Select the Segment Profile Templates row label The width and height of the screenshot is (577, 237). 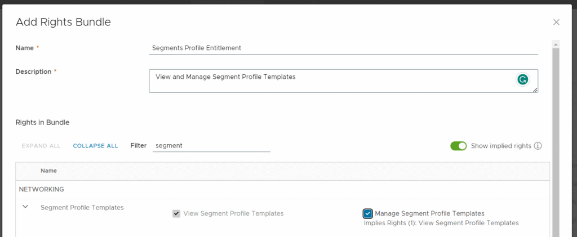(x=82, y=207)
